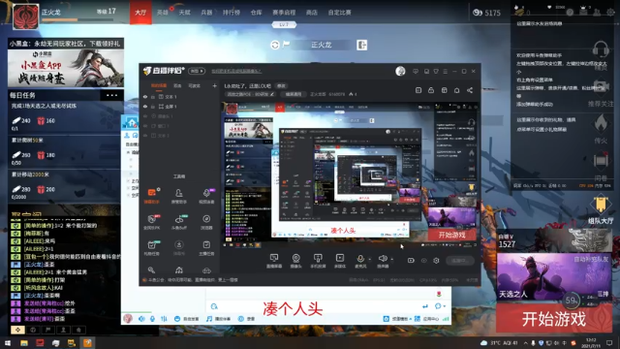
Task: Switch to the first scene tab
Action: [x=159, y=85]
